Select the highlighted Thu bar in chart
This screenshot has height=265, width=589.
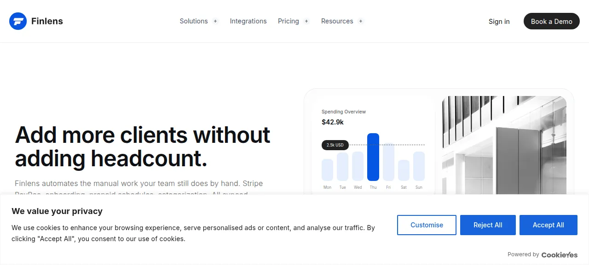pyautogui.click(x=373, y=157)
